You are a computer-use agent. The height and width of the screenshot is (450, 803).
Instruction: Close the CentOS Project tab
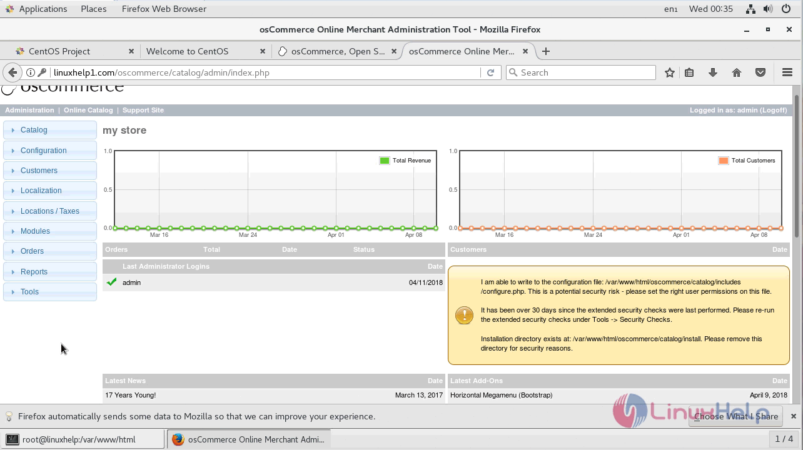coord(131,51)
